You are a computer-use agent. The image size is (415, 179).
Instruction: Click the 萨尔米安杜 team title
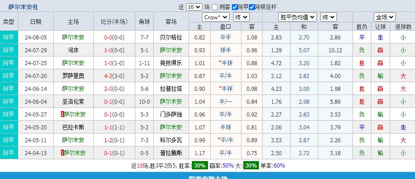pos(23,7)
